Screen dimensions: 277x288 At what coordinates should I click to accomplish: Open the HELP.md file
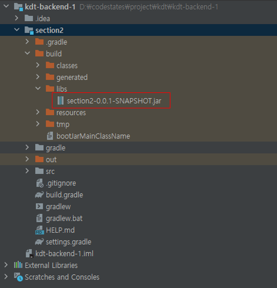pyautogui.click(x=60, y=230)
